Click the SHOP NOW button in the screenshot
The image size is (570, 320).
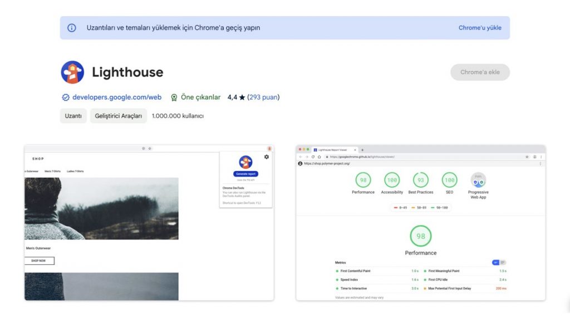pyautogui.click(x=40, y=261)
